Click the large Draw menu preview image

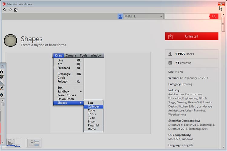click(x=78, y=93)
